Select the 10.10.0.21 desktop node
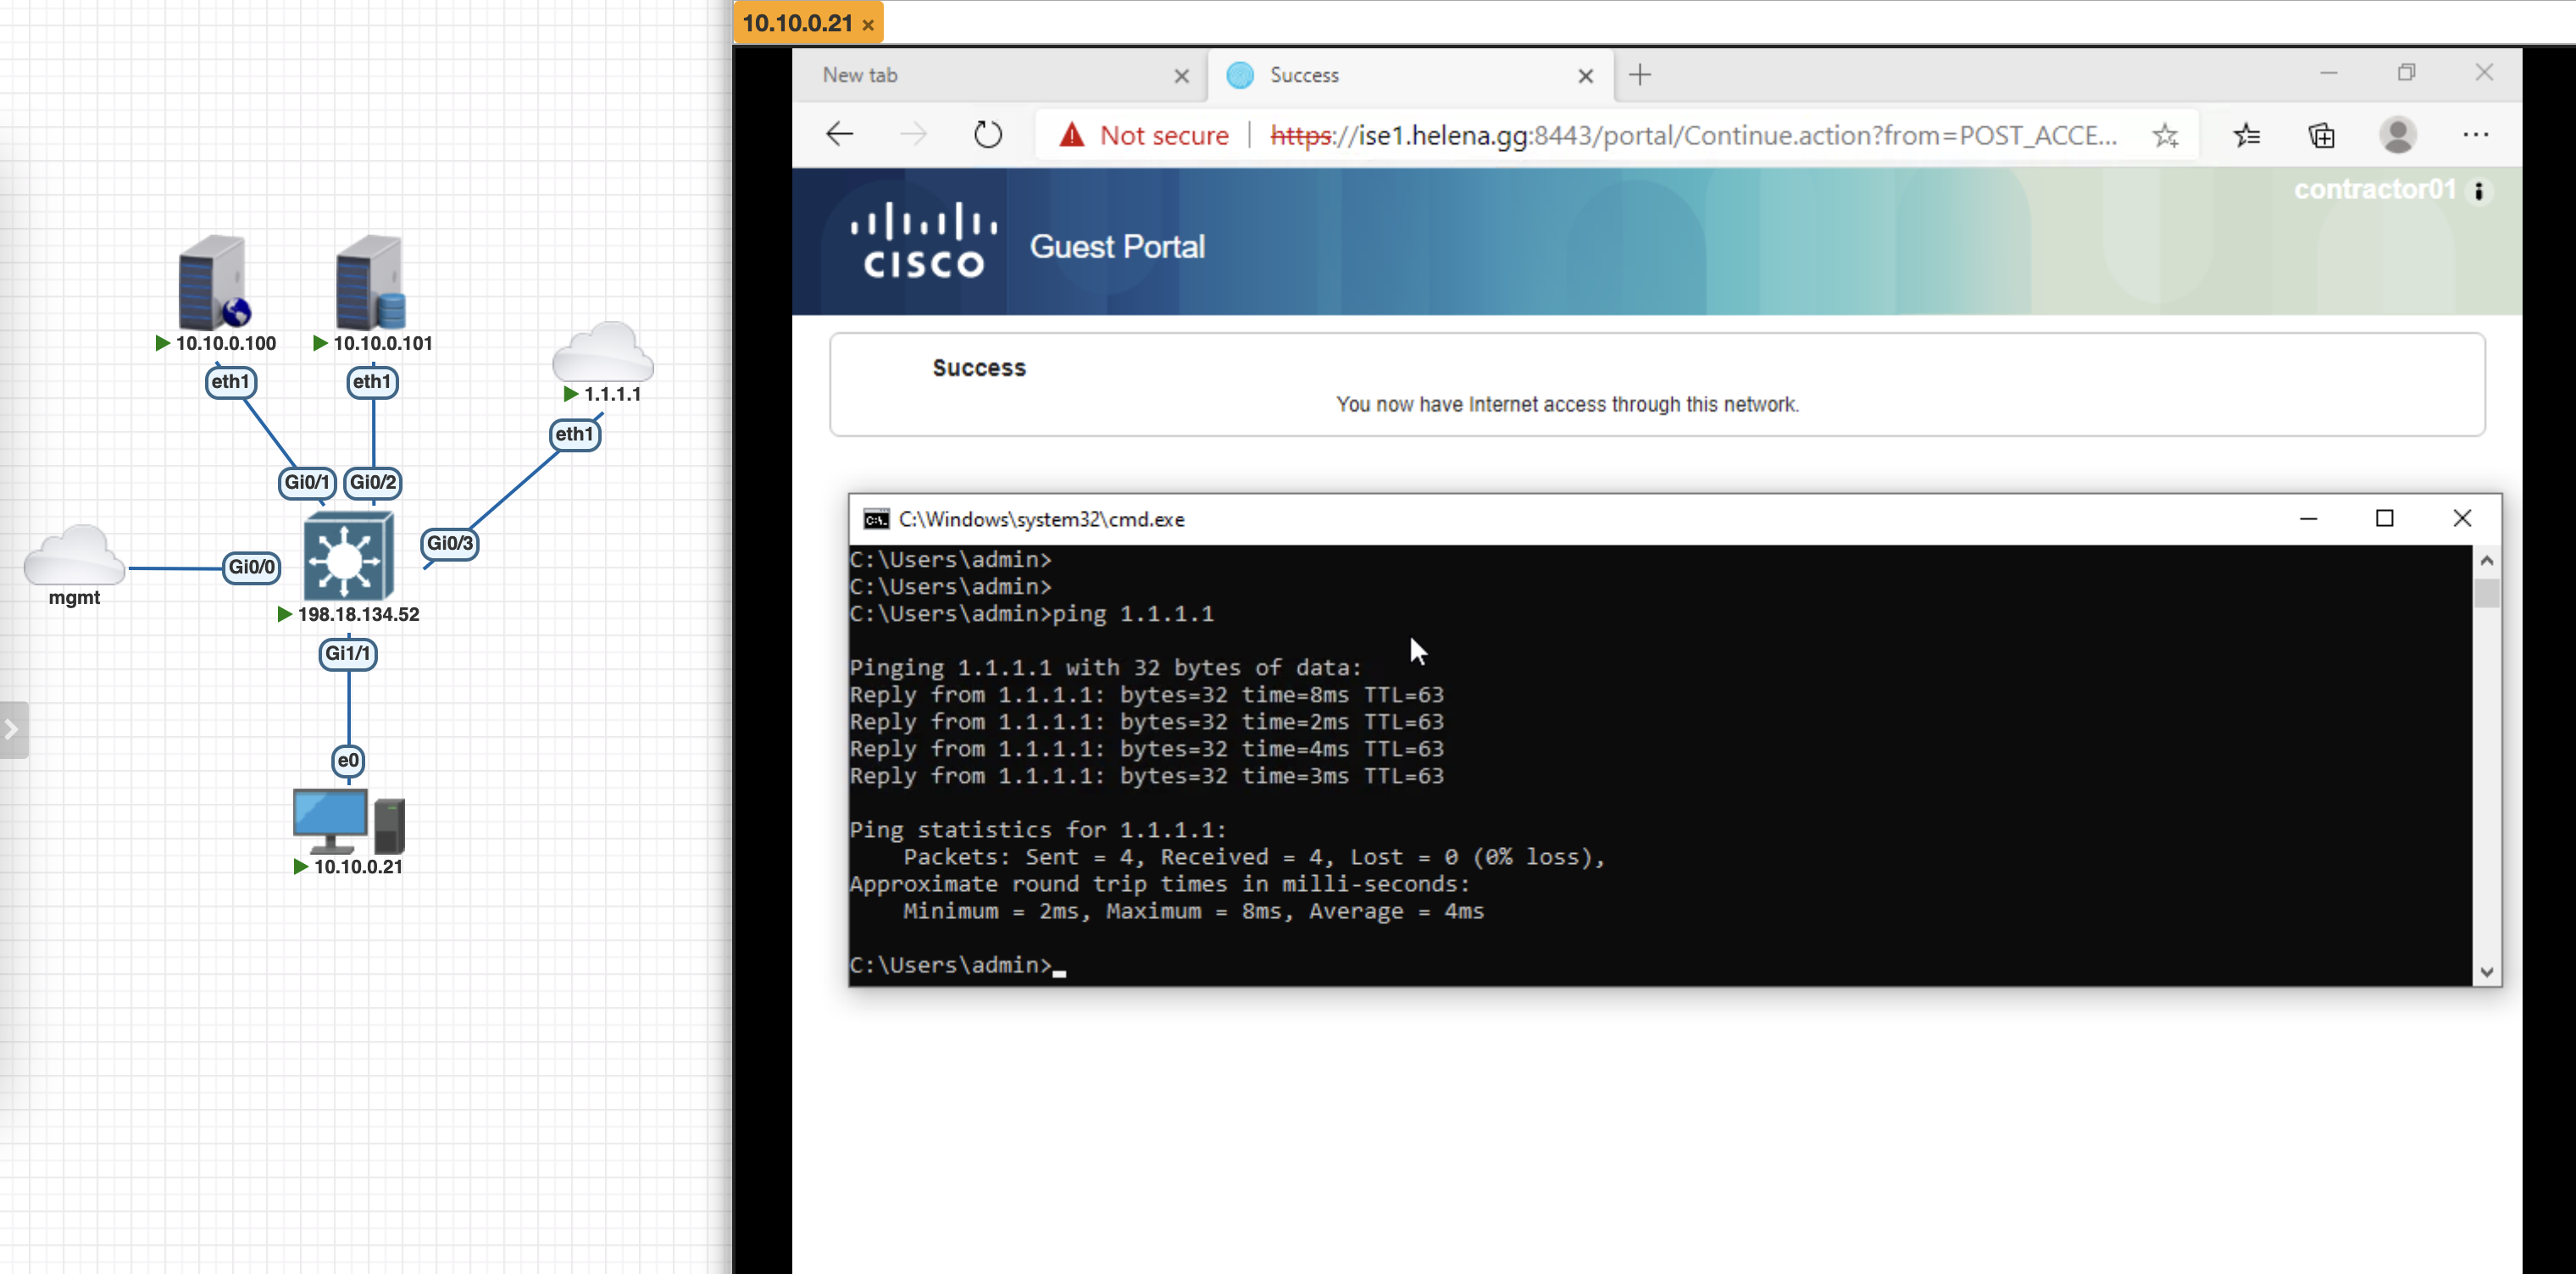Screen dimensions: 2576x1274 (x=347, y=822)
